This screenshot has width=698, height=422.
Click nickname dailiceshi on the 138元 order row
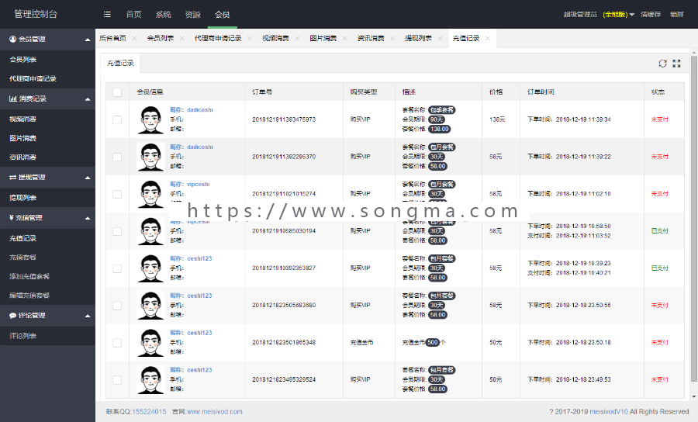pos(200,110)
